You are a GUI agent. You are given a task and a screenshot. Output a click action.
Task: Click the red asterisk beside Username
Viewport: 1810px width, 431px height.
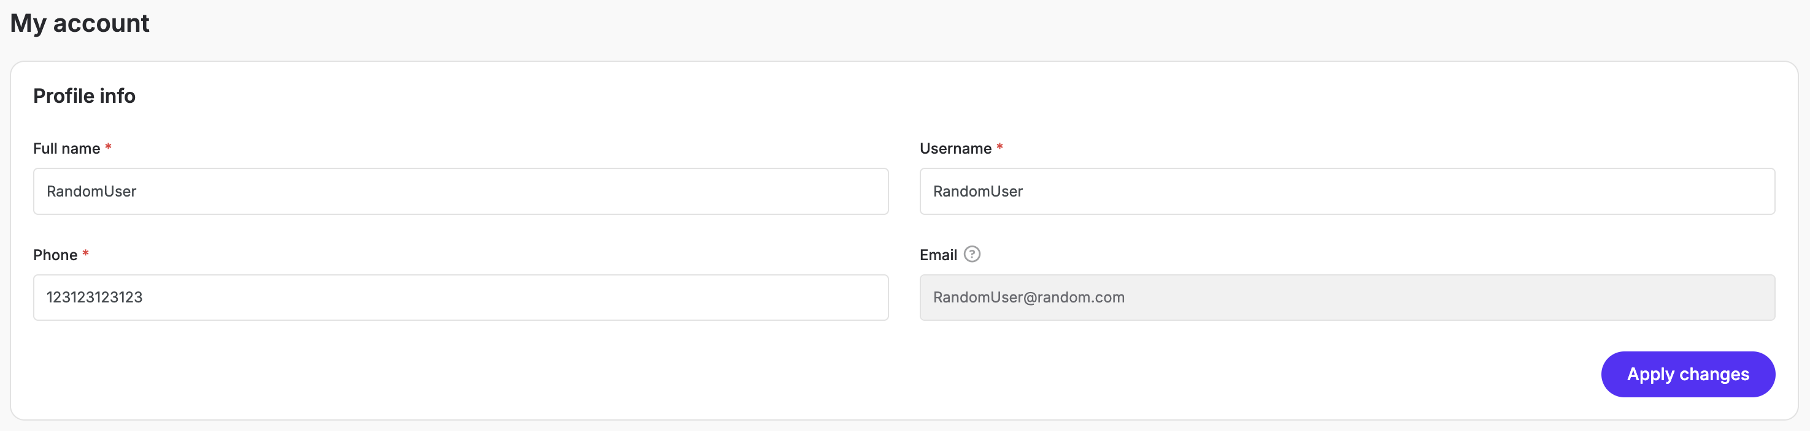999,147
